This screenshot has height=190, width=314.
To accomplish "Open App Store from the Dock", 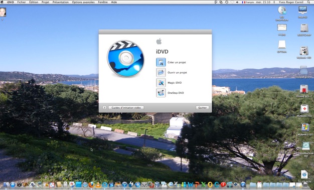I will 13,184.
